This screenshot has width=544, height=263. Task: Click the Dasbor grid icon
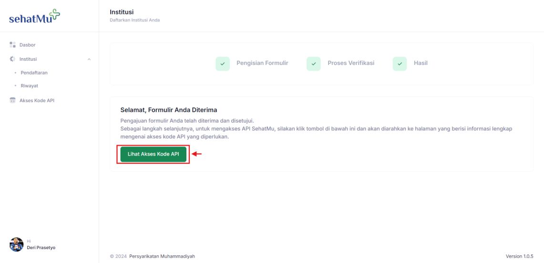[12, 45]
